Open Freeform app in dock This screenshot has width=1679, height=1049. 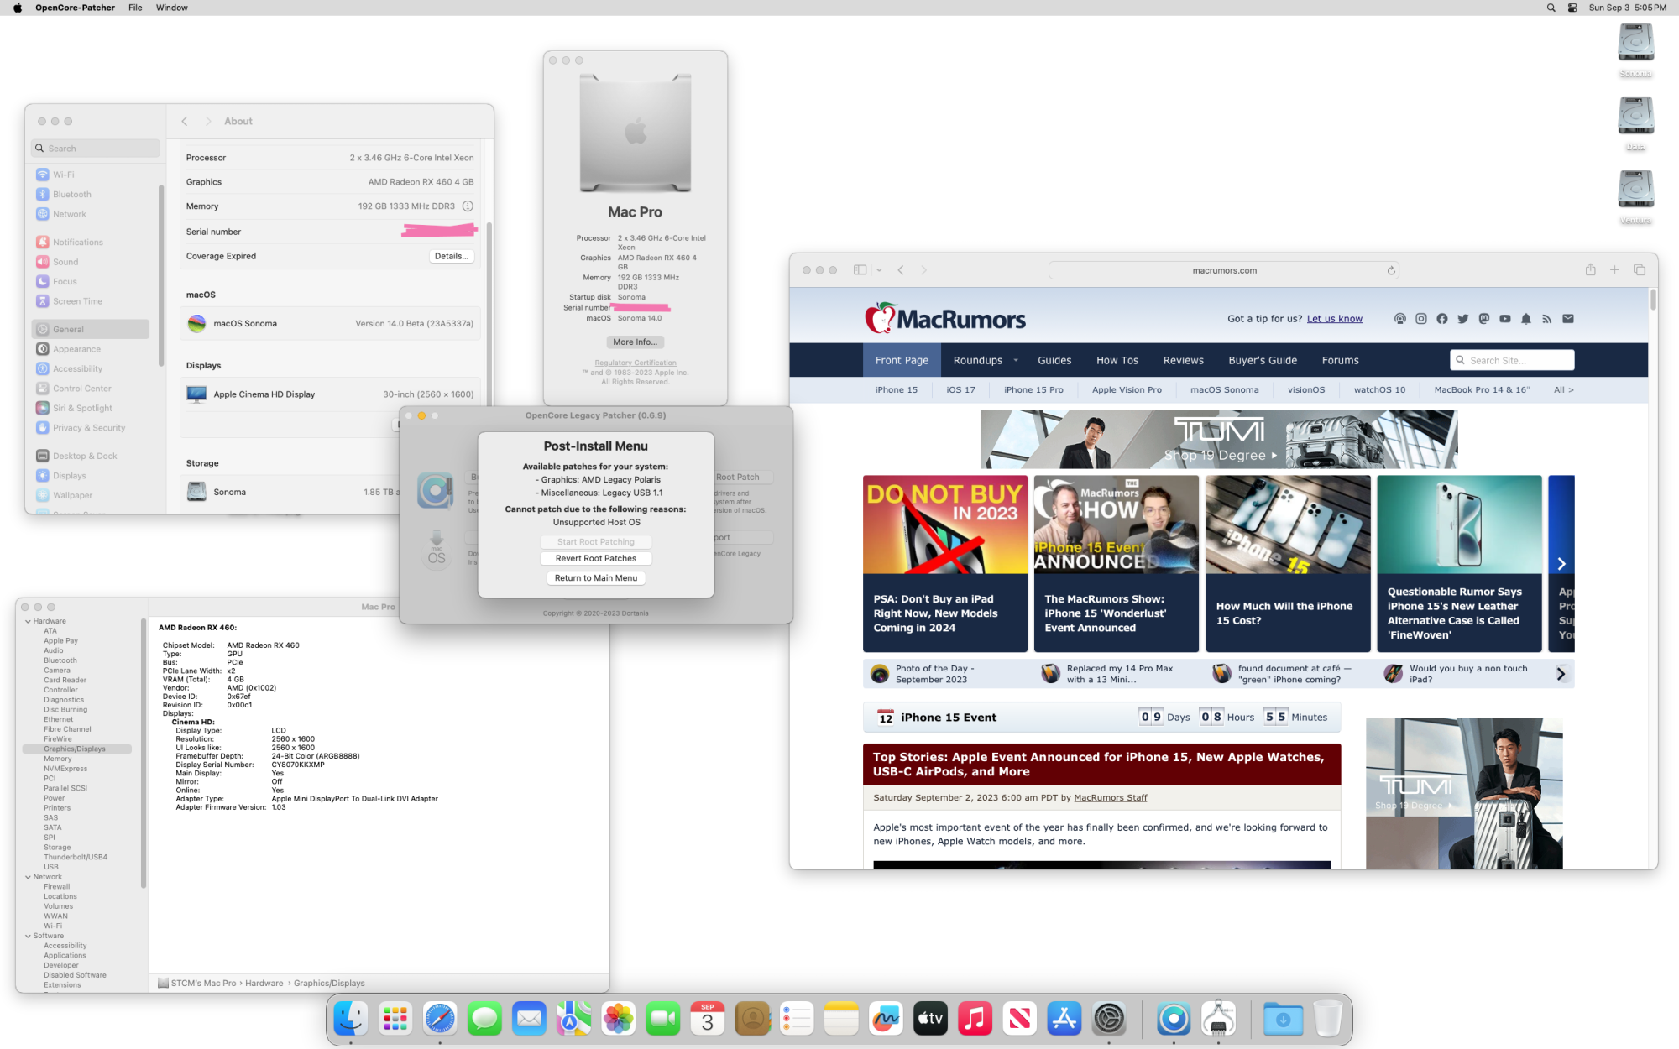point(886,1019)
